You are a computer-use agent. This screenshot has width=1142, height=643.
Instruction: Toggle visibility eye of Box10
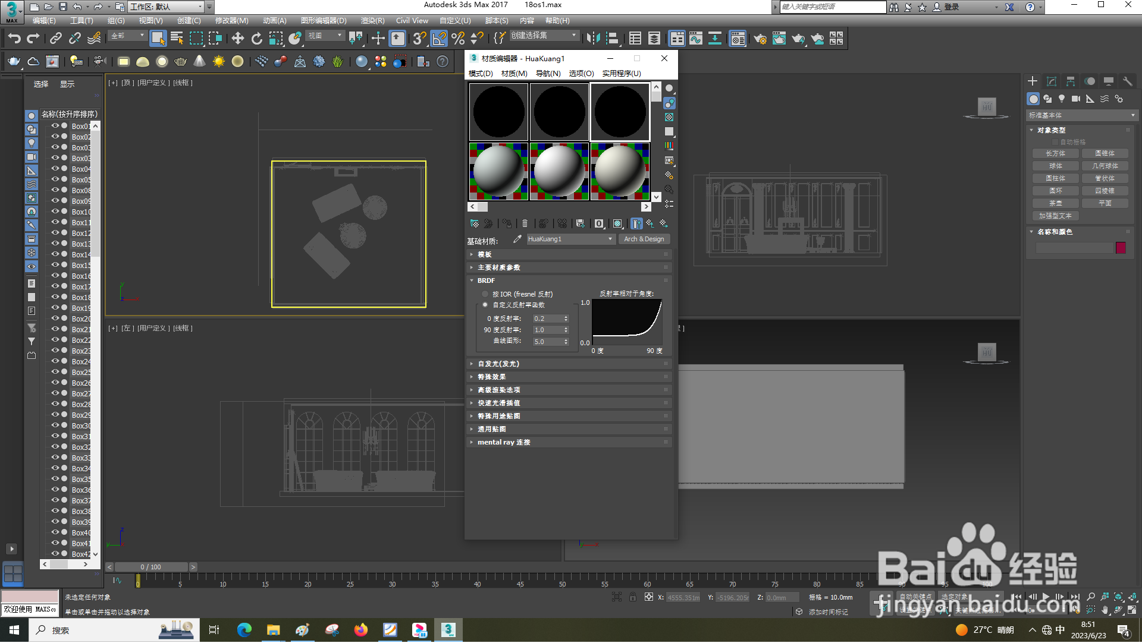click(x=55, y=212)
